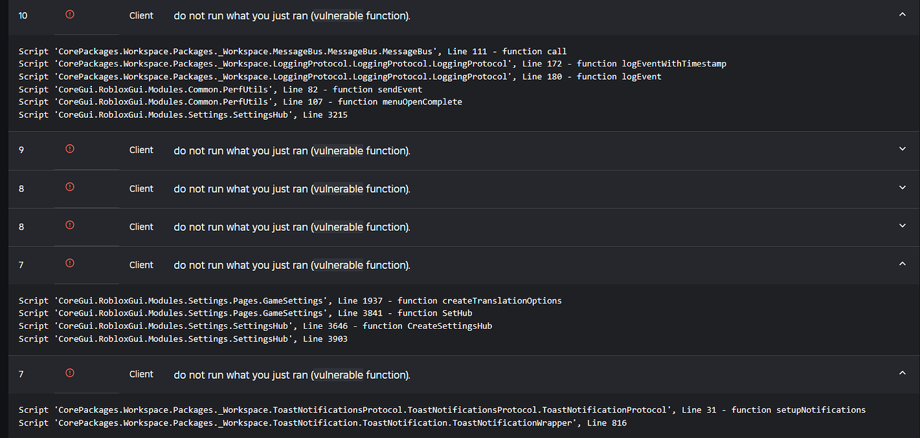This screenshot has height=438, width=920.
Task: Click error icon of row 7 above ToastNotifications trace
Action: (x=70, y=373)
